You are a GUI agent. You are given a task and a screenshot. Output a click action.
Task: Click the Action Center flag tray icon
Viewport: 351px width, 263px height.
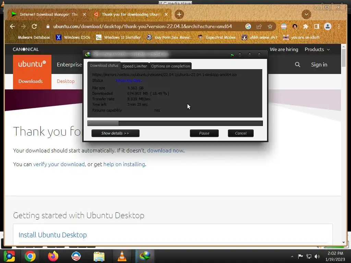pos(300,256)
